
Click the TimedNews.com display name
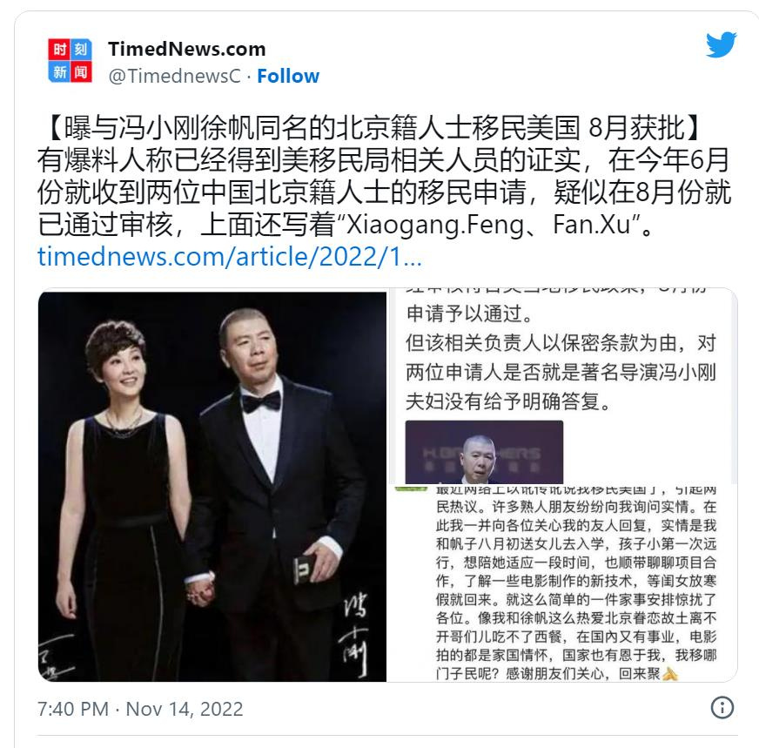pos(187,49)
